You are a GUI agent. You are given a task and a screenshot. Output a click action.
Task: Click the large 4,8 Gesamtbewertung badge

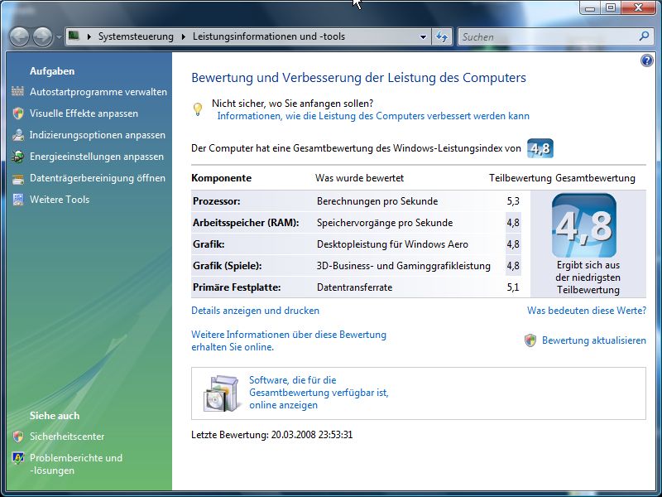point(584,225)
